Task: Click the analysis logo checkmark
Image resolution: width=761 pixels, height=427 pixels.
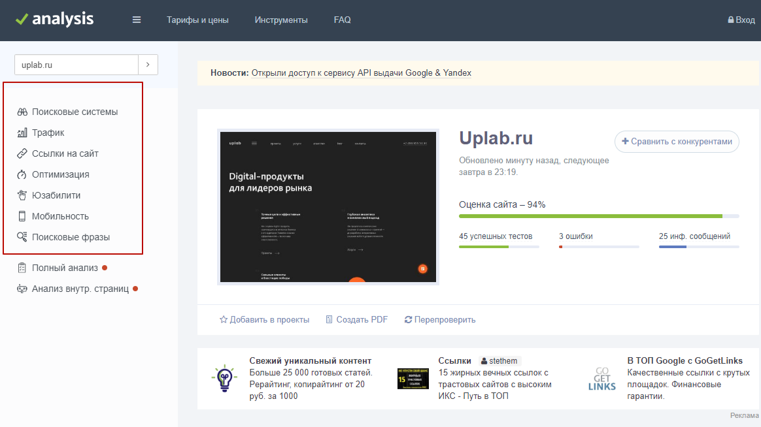Action: coord(22,20)
